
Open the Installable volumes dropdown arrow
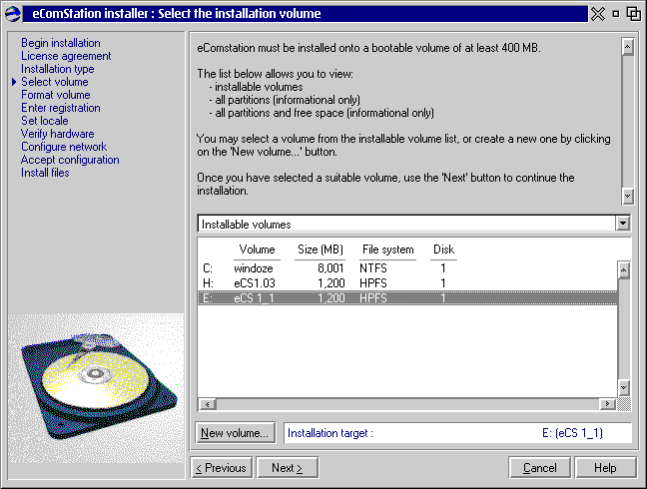pyautogui.click(x=623, y=224)
